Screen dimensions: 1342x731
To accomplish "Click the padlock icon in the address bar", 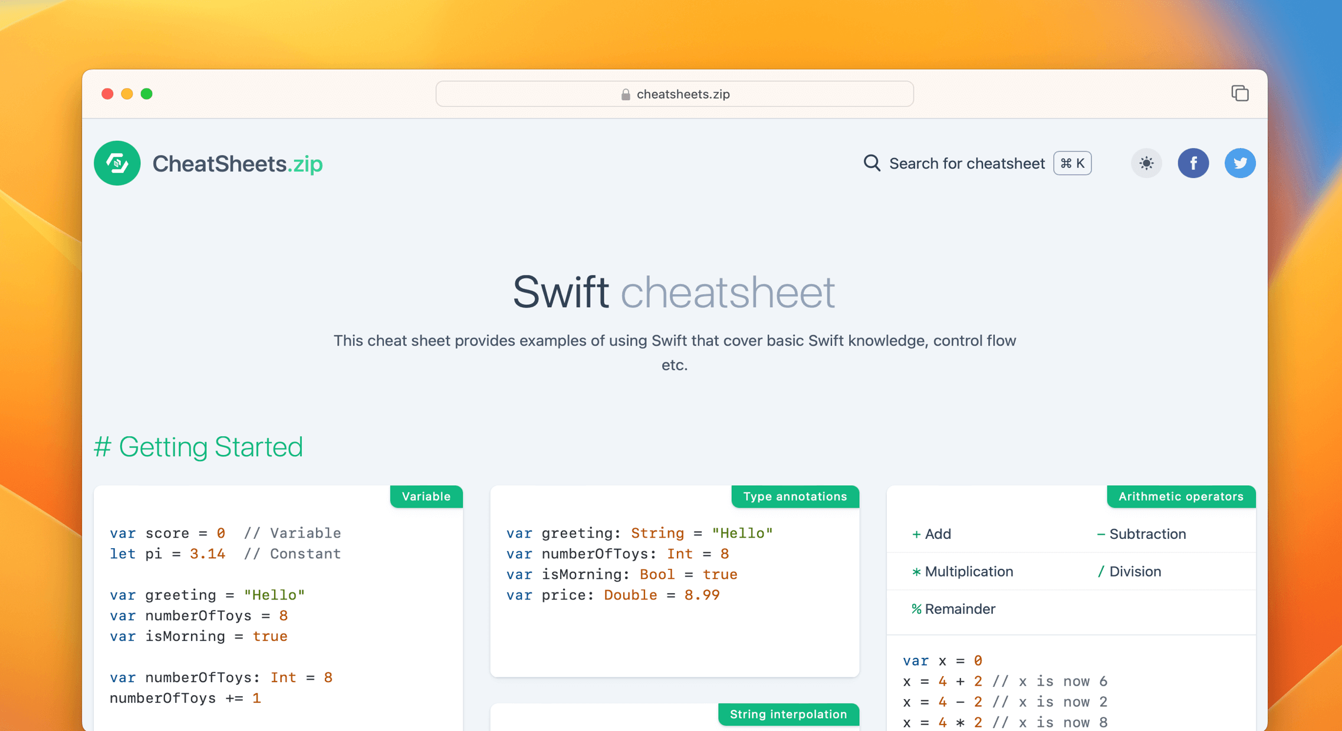I will coord(625,94).
